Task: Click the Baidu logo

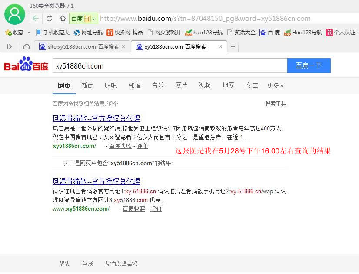Action: pyautogui.click(x=26, y=65)
